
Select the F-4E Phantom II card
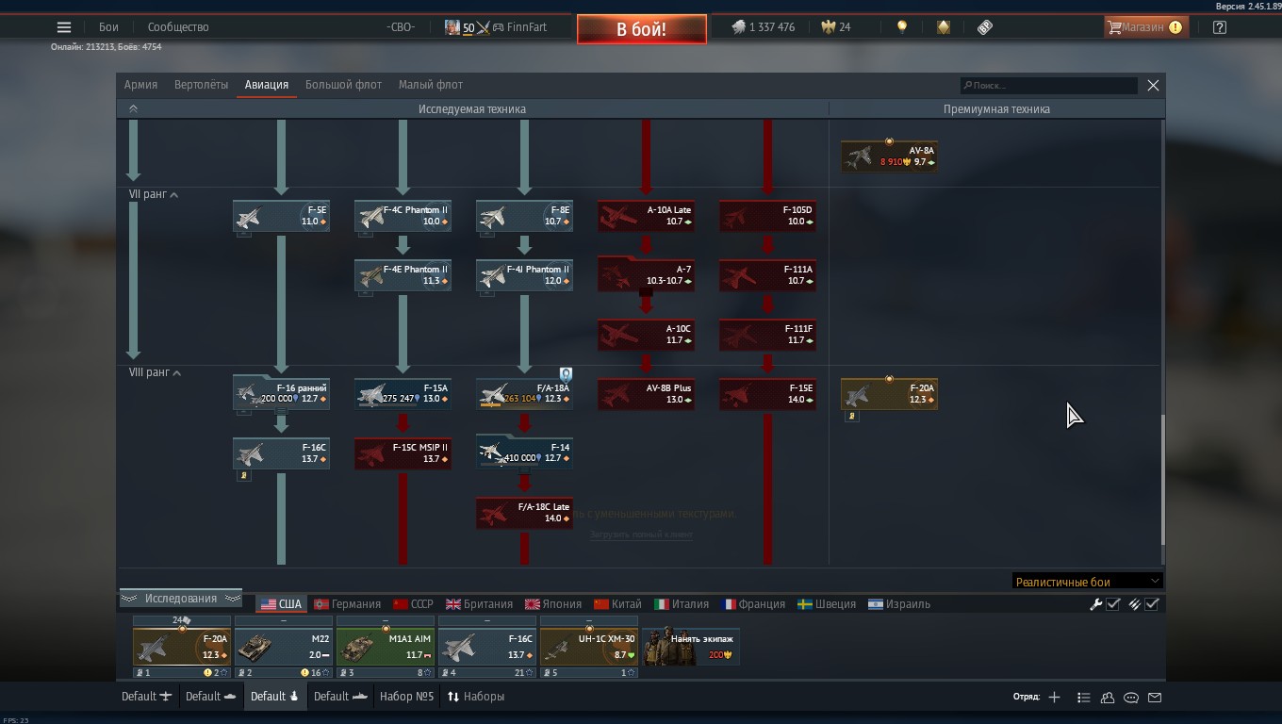coord(403,275)
